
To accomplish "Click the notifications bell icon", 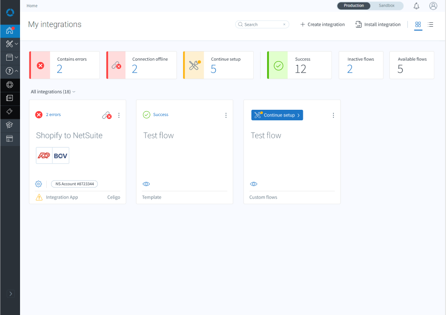I will (x=416, y=6).
